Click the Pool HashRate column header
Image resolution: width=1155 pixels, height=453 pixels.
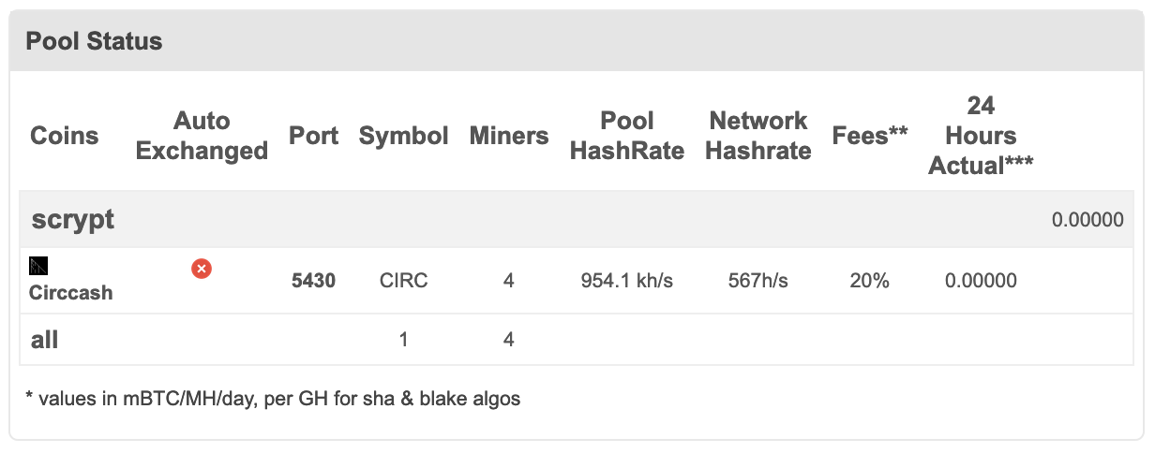(627, 136)
